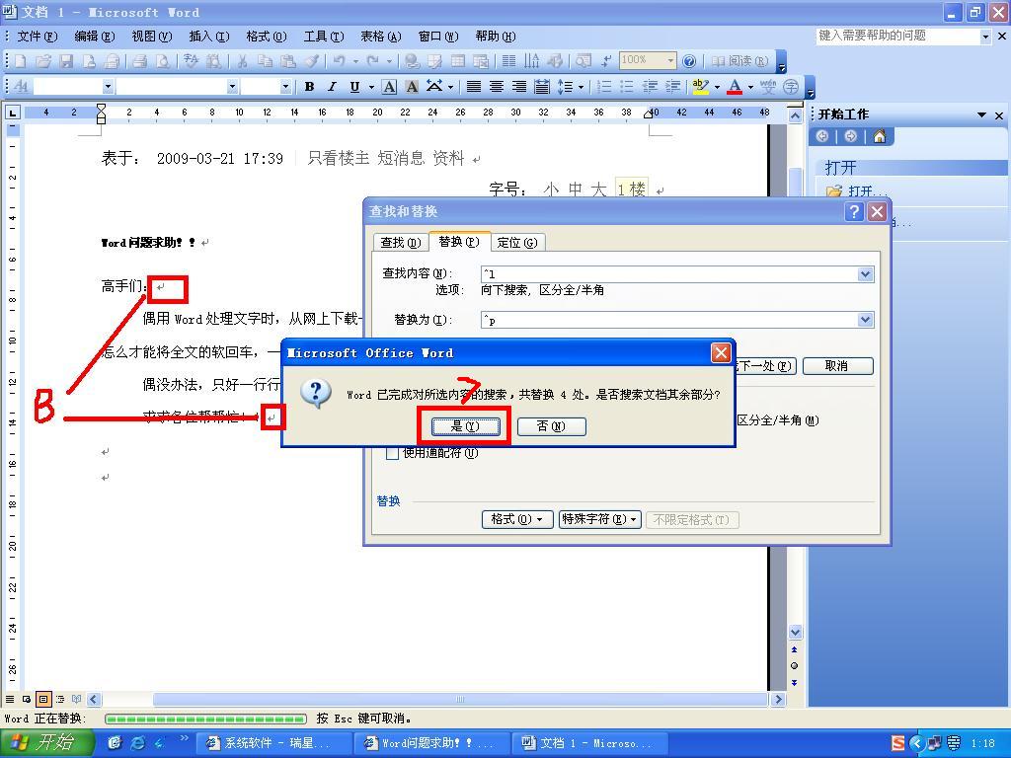Click the task pane Home icon
This screenshot has height=758, width=1011.
pyautogui.click(x=880, y=136)
